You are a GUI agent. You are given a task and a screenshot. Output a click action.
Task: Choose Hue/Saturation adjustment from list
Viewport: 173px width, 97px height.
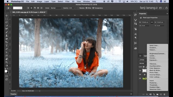156,66
